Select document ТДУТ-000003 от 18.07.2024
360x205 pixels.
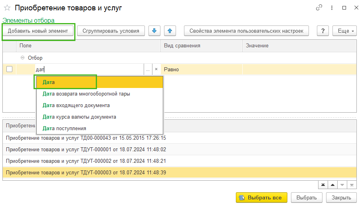click(x=180, y=172)
